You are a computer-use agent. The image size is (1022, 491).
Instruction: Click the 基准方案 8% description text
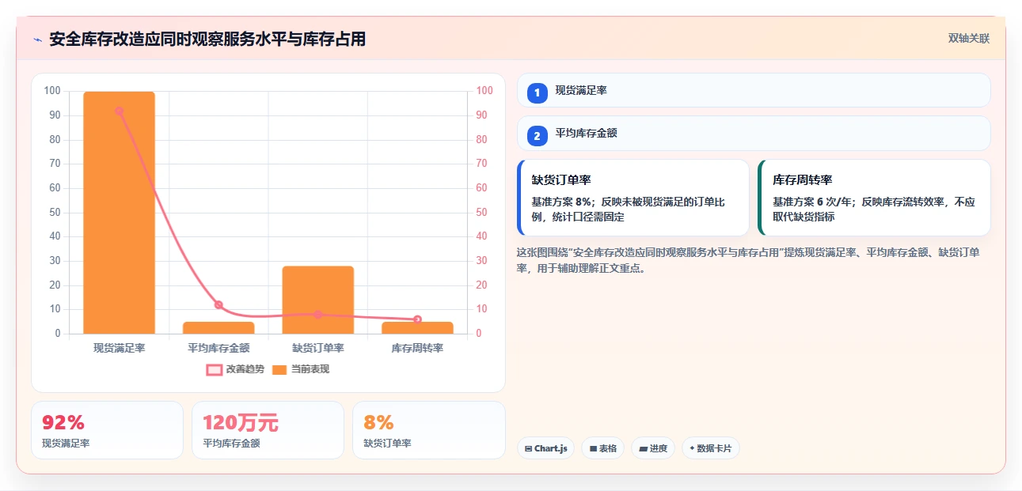click(x=627, y=209)
